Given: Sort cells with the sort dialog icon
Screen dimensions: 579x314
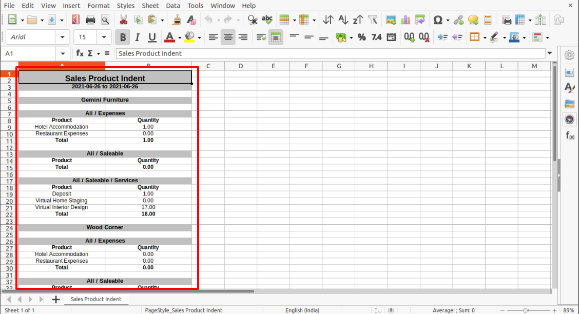Looking at the screenshot, I should click(x=329, y=19).
